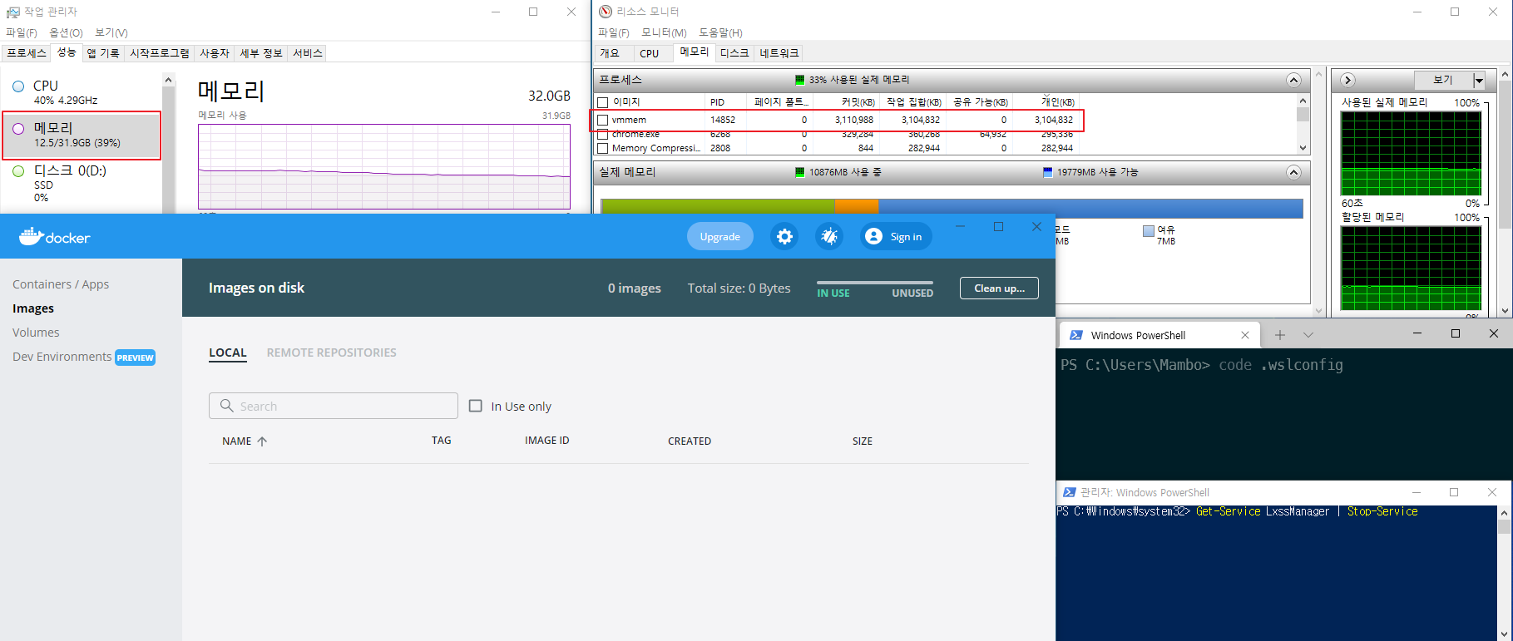Enable the In Use only checkbox

476,406
